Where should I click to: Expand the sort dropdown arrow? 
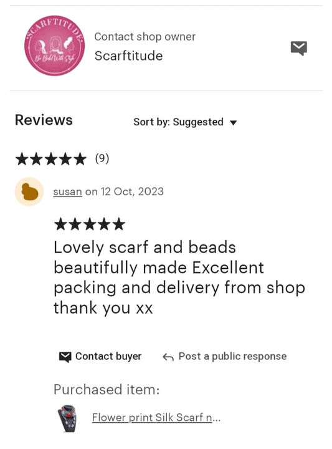(x=234, y=123)
